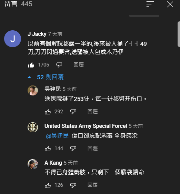The height and width of the screenshot is (194, 180).
Task: Open the sort comments icon
Action: pyautogui.click(x=150, y=4)
